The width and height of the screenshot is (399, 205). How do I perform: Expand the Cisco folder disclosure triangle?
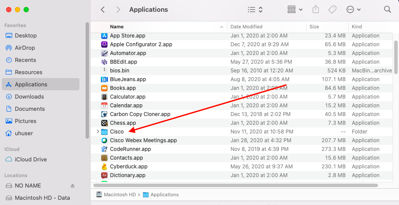click(98, 132)
